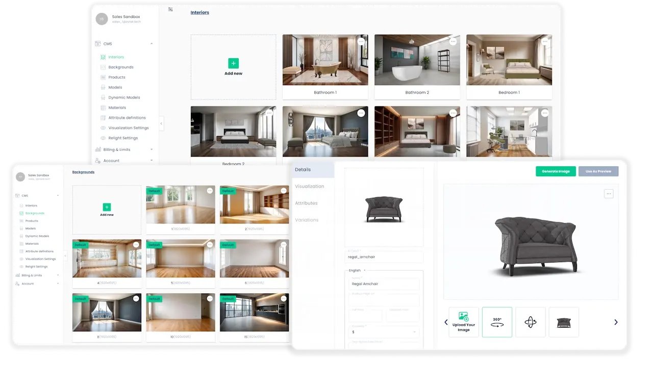Open three-dot menu on background 5 card
This screenshot has width=653, height=367.
pyautogui.click(x=210, y=245)
